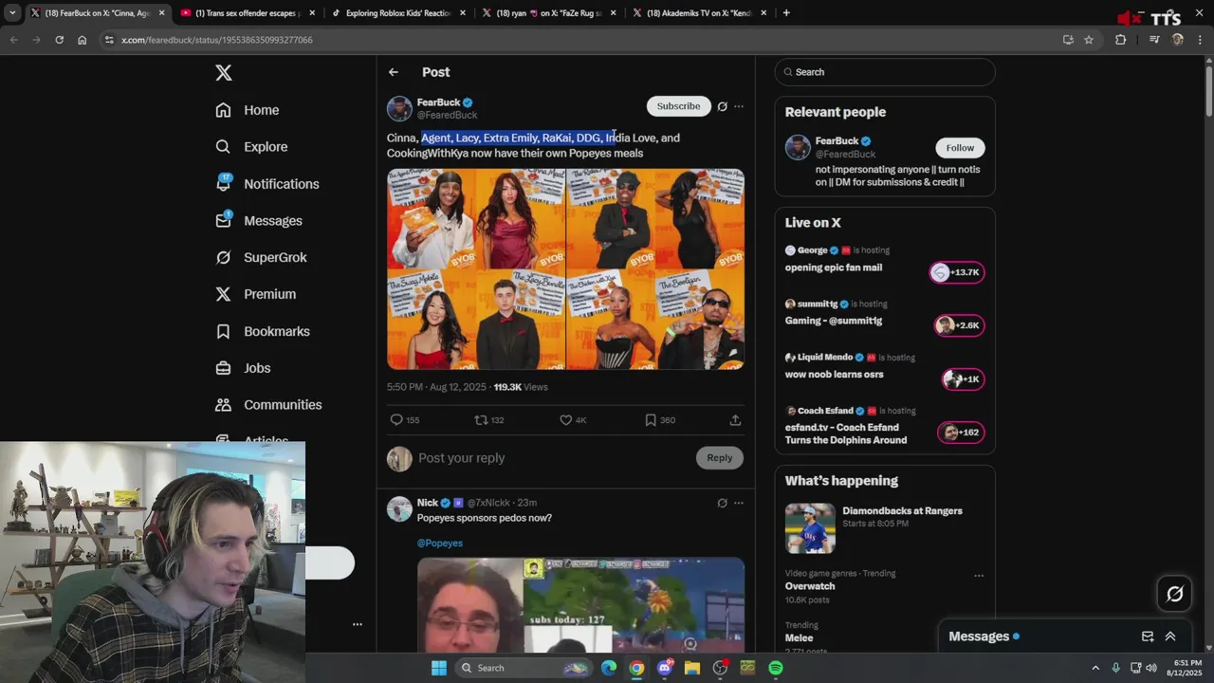Reload the page
The image size is (1214, 683).
[59, 40]
